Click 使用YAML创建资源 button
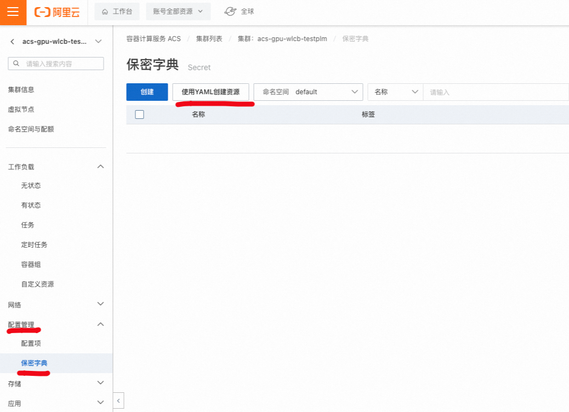The width and height of the screenshot is (569, 412). [x=210, y=92]
